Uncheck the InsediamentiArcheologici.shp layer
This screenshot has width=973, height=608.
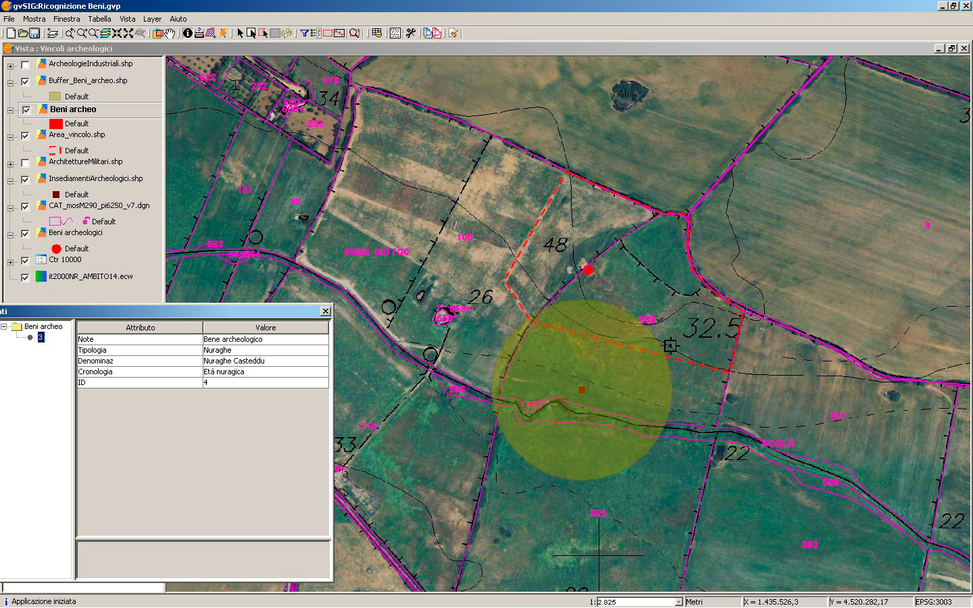pyautogui.click(x=25, y=180)
